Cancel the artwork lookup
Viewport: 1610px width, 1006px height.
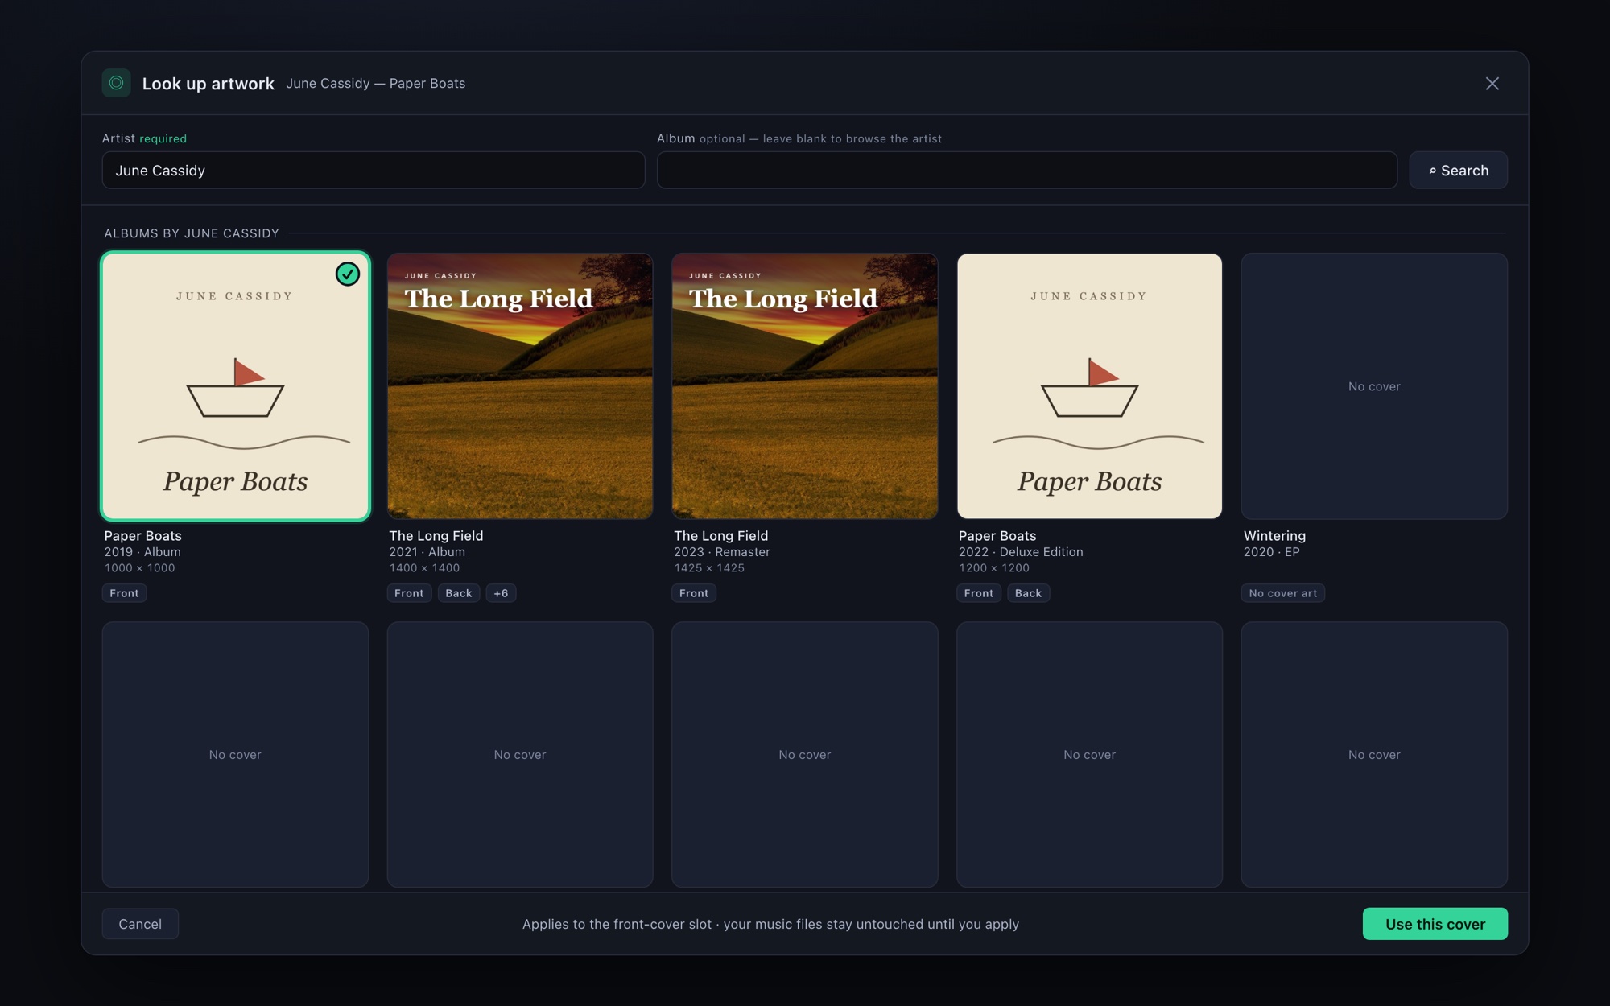(140, 924)
